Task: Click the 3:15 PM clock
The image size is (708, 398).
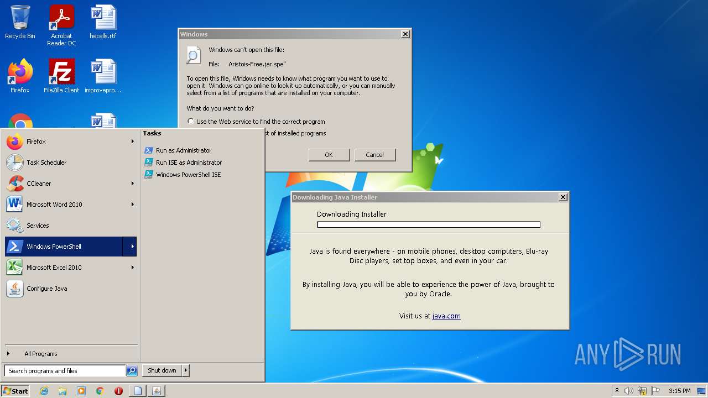Action: tap(679, 391)
